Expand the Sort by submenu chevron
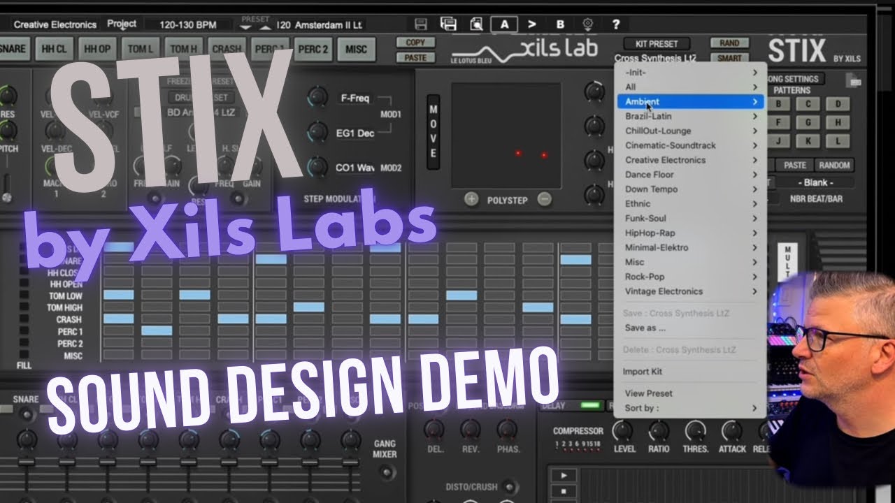This screenshot has width=895, height=503. pos(755,408)
